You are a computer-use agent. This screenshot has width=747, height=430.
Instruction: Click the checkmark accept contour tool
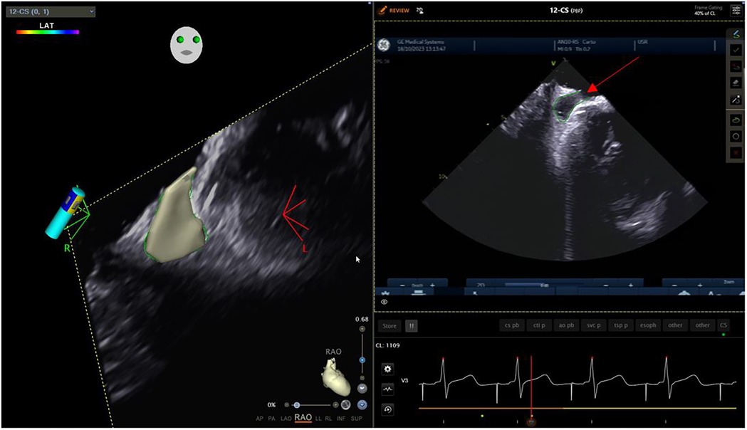(x=736, y=50)
